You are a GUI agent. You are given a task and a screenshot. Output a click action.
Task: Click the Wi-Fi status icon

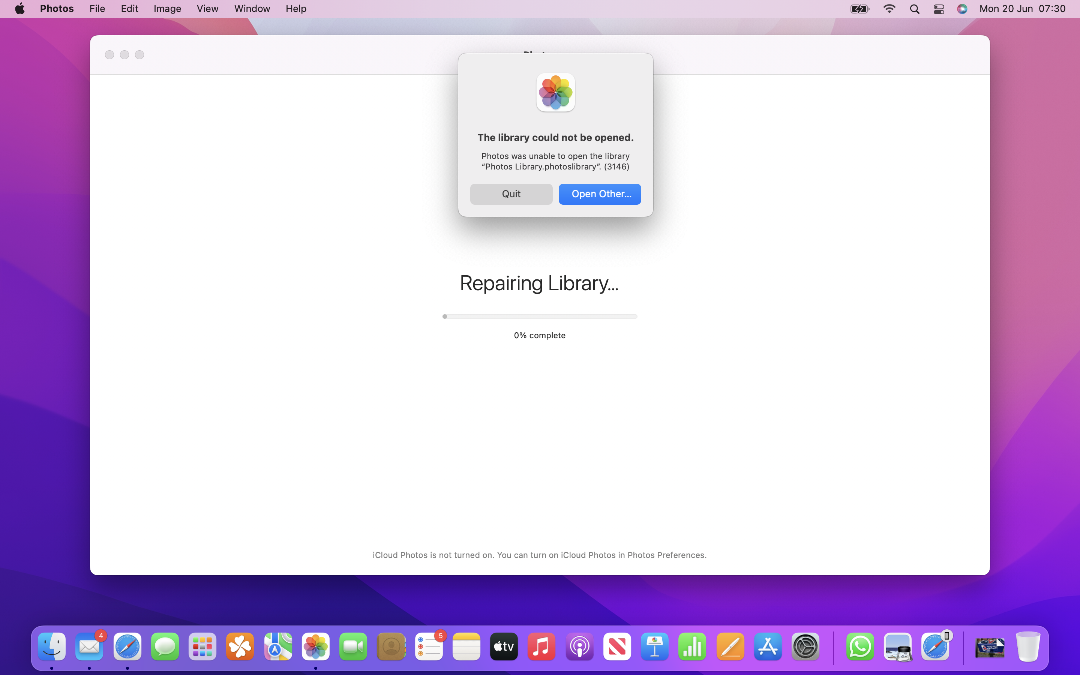[x=889, y=9]
